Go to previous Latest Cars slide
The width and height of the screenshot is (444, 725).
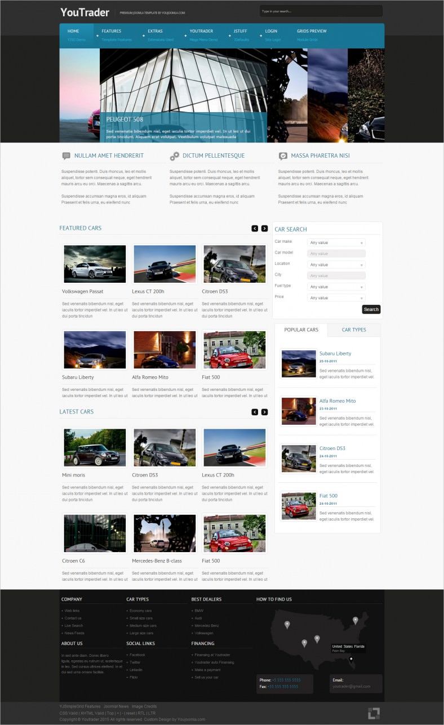point(255,412)
